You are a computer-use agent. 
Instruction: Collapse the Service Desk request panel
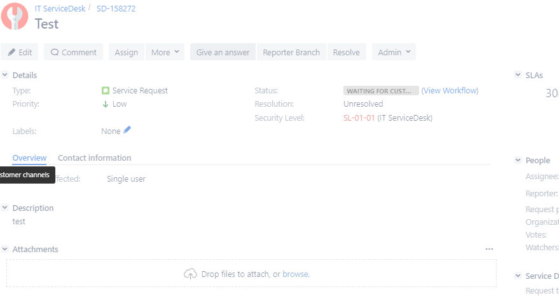tap(518, 276)
